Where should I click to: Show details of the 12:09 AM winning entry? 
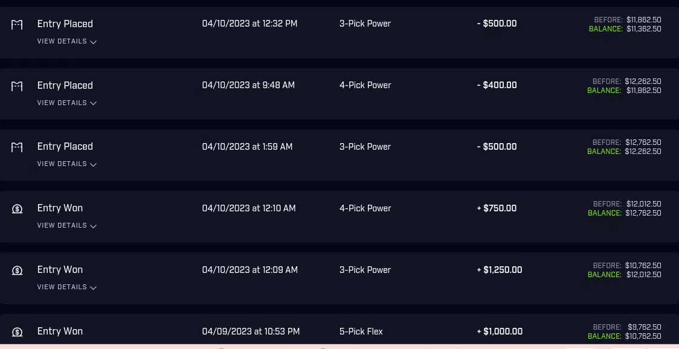pyautogui.click(x=66, y=287)
